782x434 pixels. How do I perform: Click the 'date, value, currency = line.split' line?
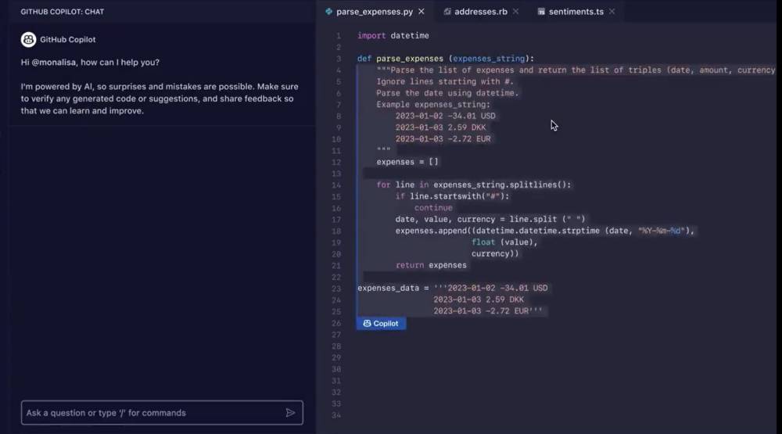pos(490,220)
